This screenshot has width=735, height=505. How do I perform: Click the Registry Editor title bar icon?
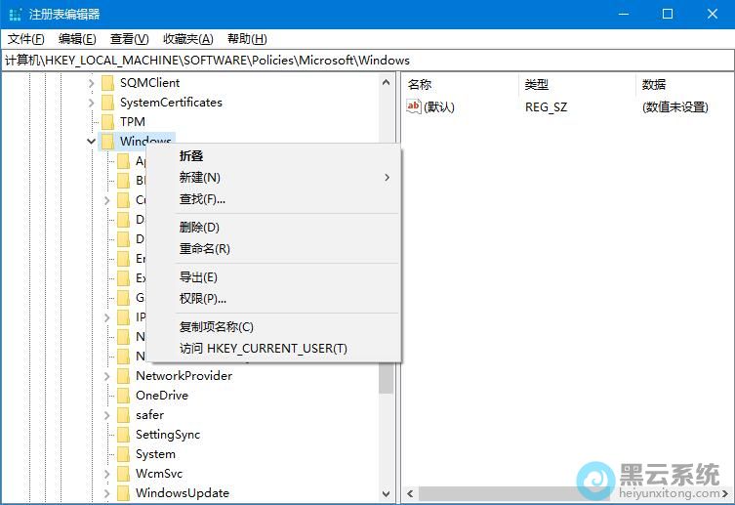pyautogui.click(x=15, y=14)
